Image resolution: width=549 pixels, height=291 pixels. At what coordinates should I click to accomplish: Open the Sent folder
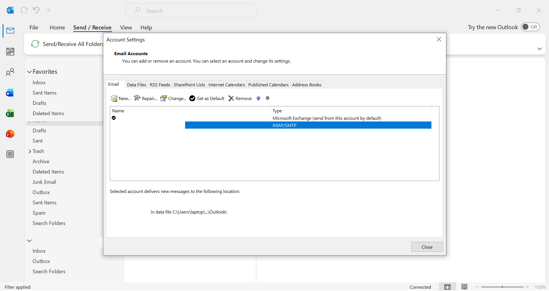37,141
